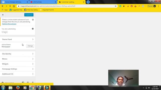Expand Theme Panel using its chevron
This screenshot has height=90, width=161.
pos(33,39)
